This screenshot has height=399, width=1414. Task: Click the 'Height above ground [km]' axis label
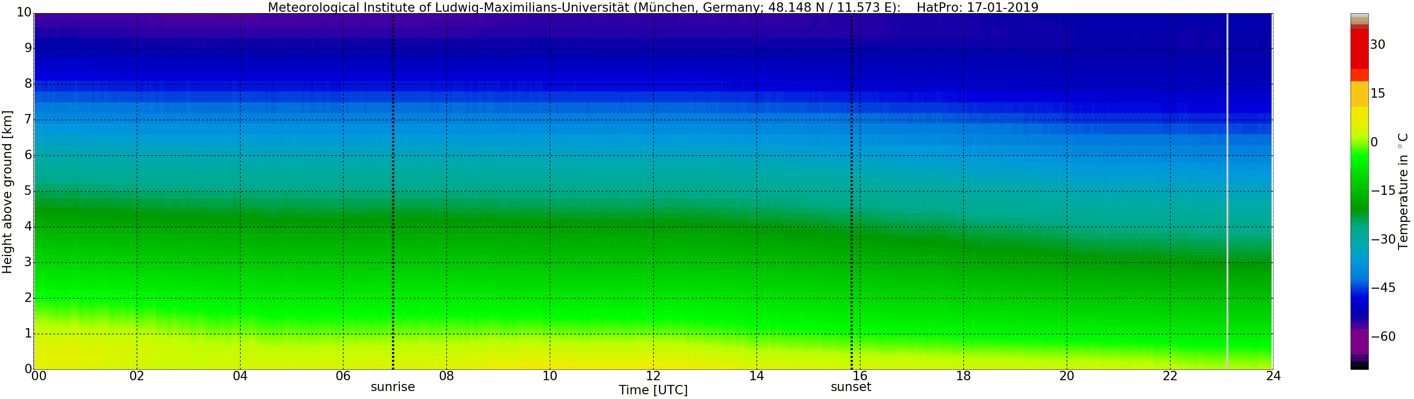pos(7,192)
